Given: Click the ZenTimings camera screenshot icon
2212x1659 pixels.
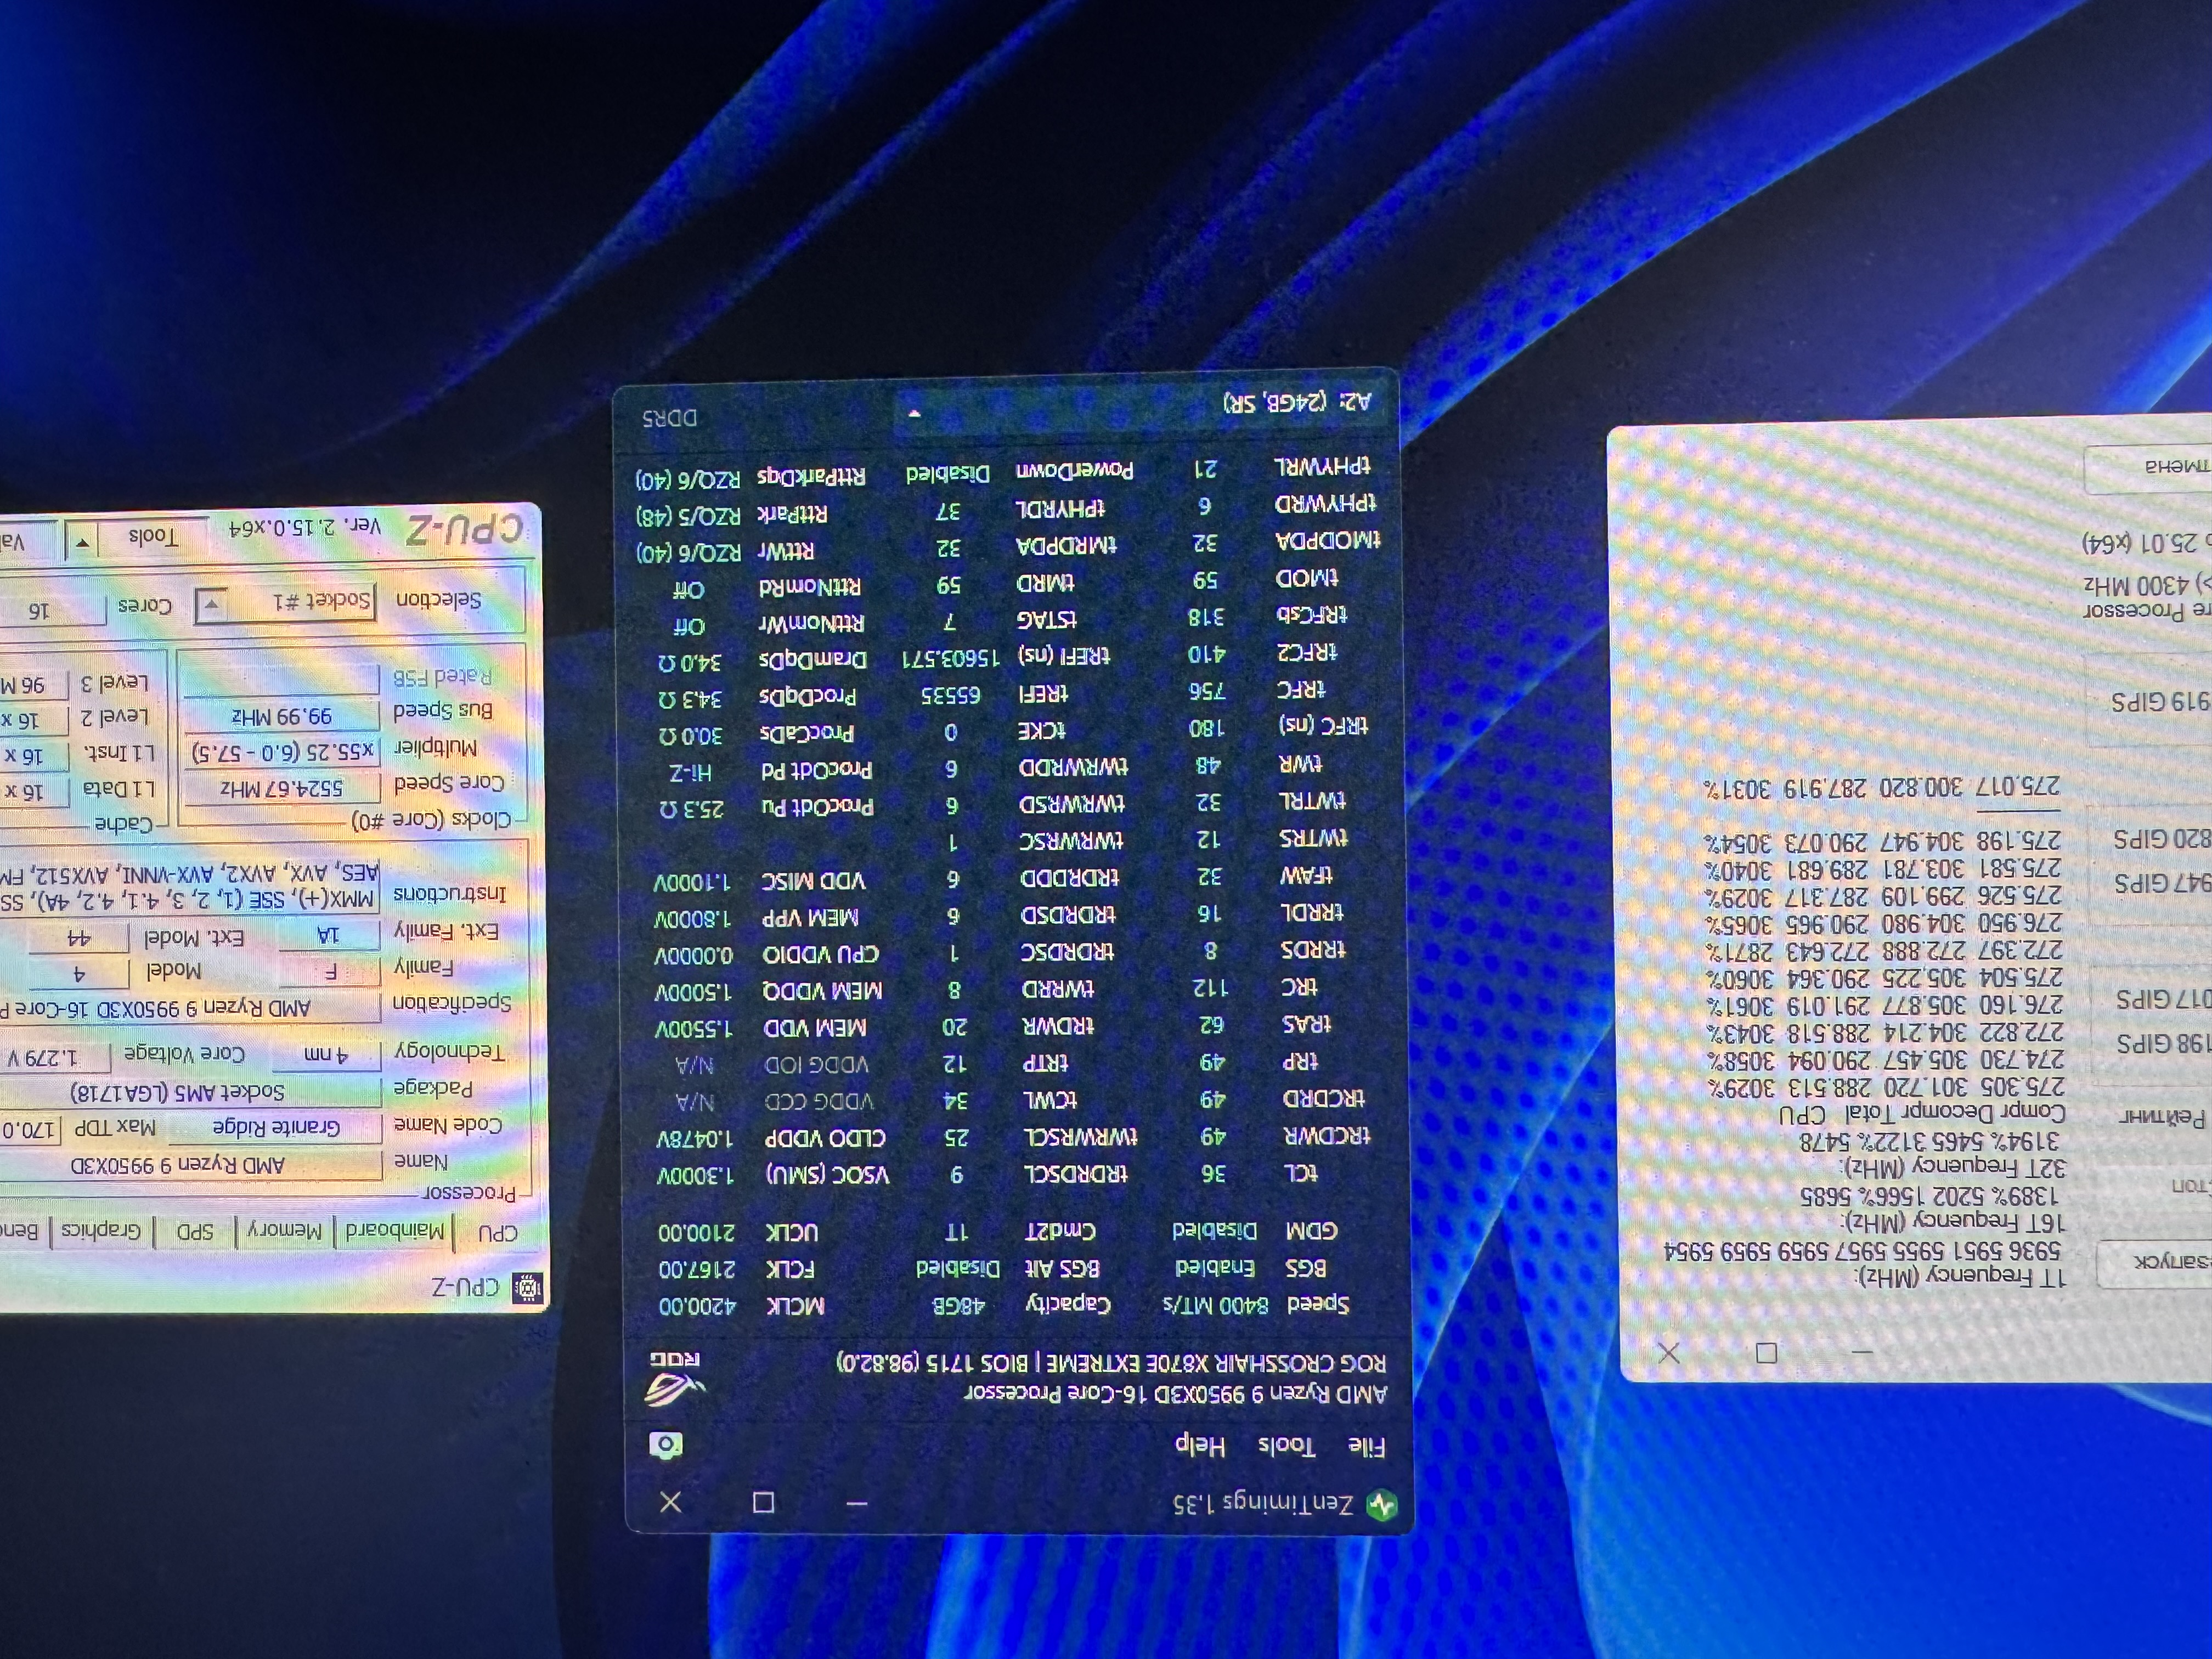Looking at the screenshot, I should 666,1445.
